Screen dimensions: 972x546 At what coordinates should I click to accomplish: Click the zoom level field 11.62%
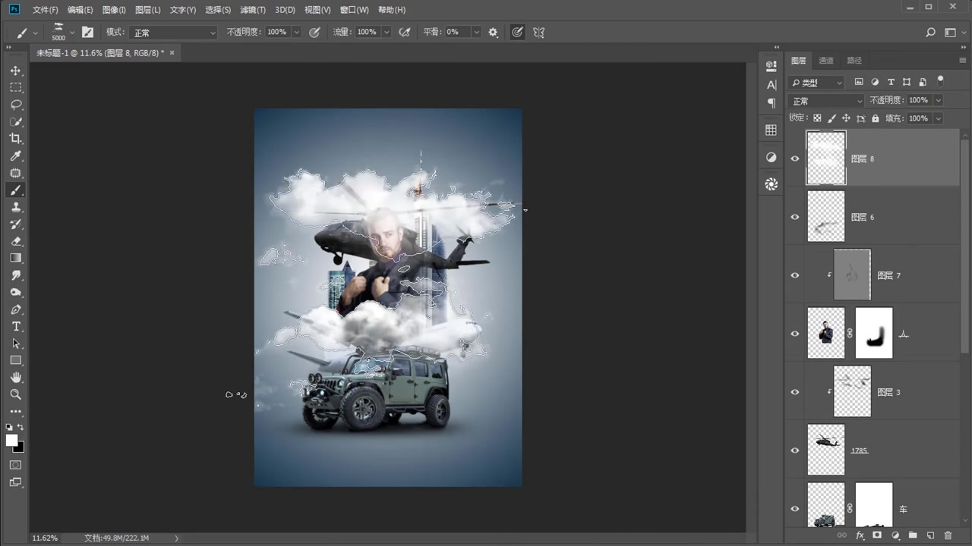pyautogui.click(x=45, y=538)
